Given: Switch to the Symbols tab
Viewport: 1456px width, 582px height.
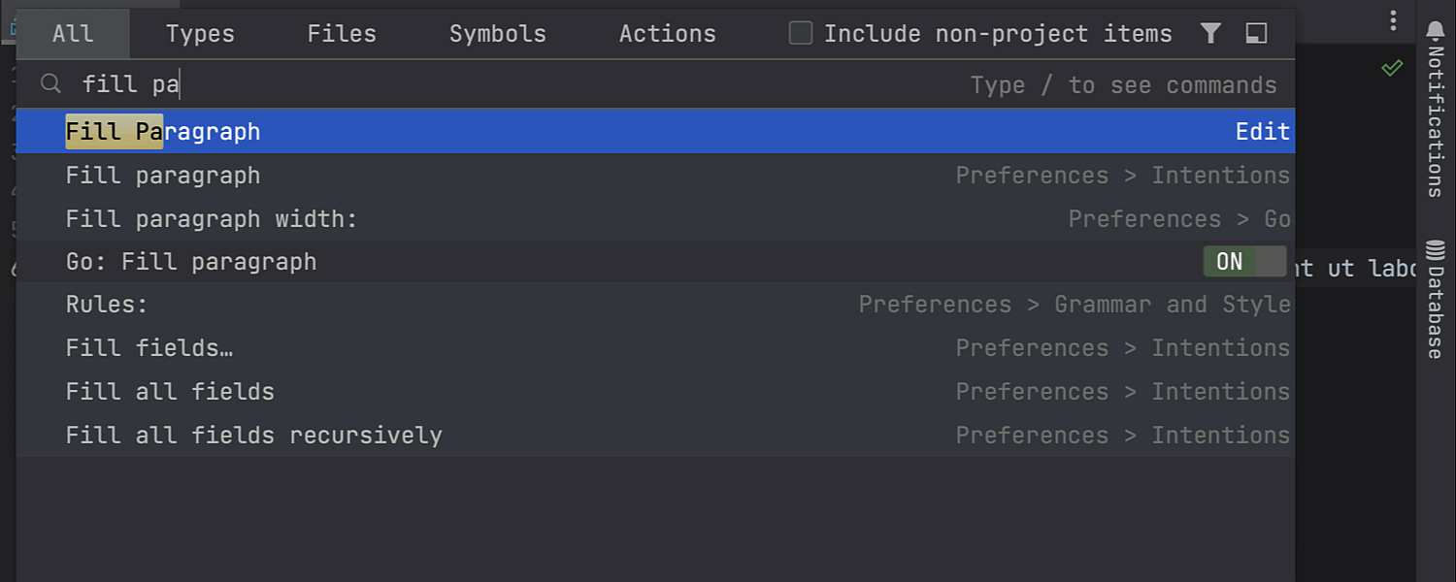Looking at the screenshot, I should tap(497, 34).
